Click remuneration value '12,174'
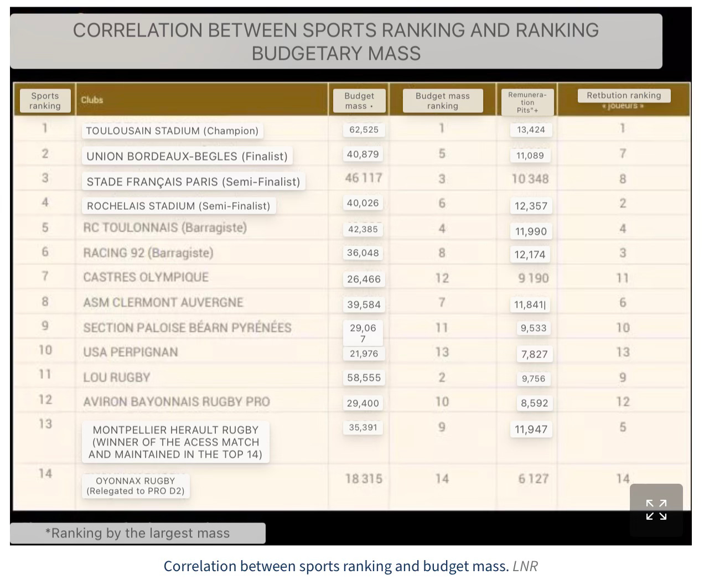The height and width of the screenshot is (580, 704). pos(530,255)
